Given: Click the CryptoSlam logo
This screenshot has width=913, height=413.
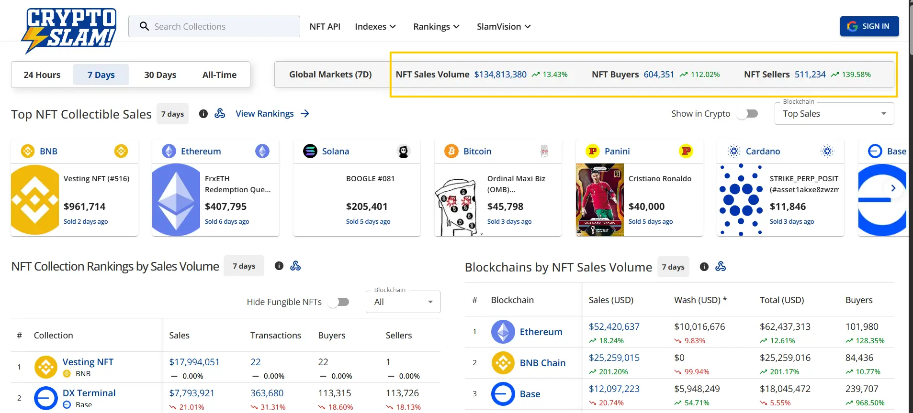Looking at the screenshot, I should pos(69,30).
